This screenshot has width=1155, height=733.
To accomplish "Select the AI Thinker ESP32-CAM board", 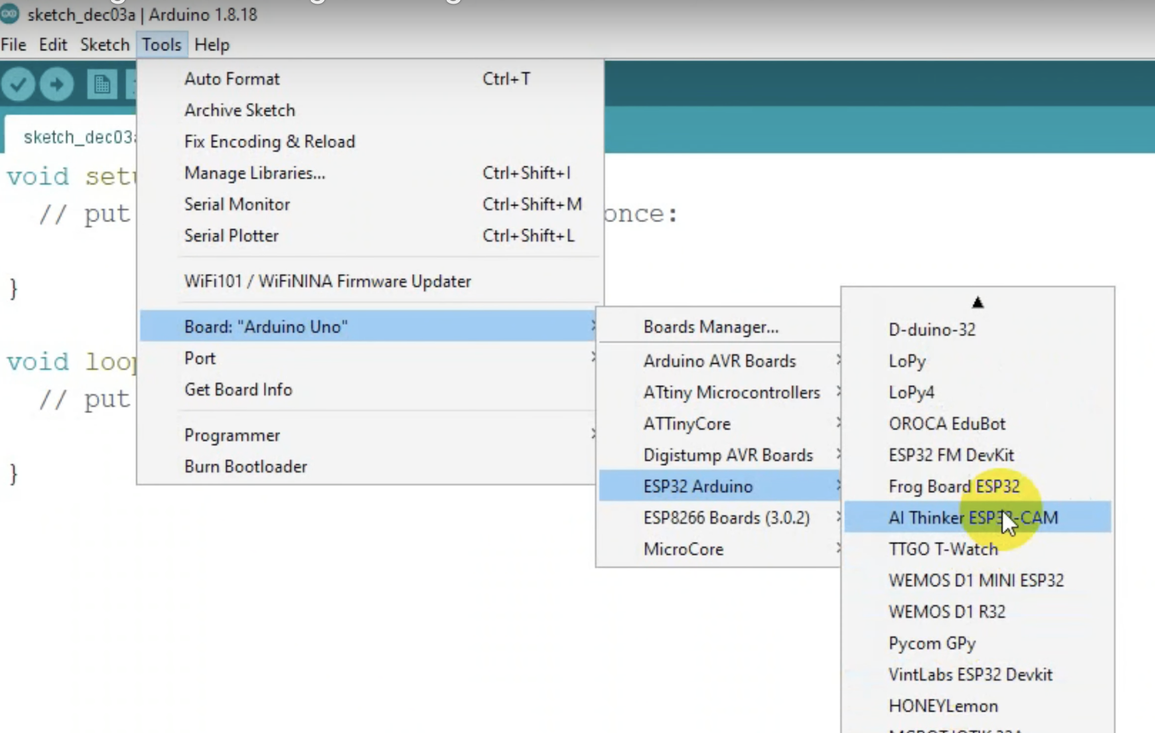I will click(973, 518).
